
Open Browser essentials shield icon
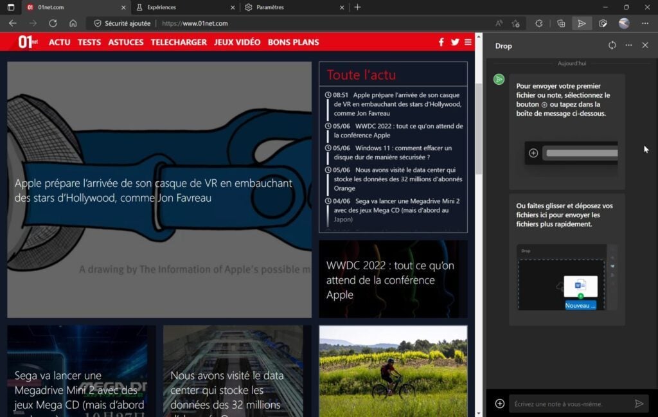(603, 24)
